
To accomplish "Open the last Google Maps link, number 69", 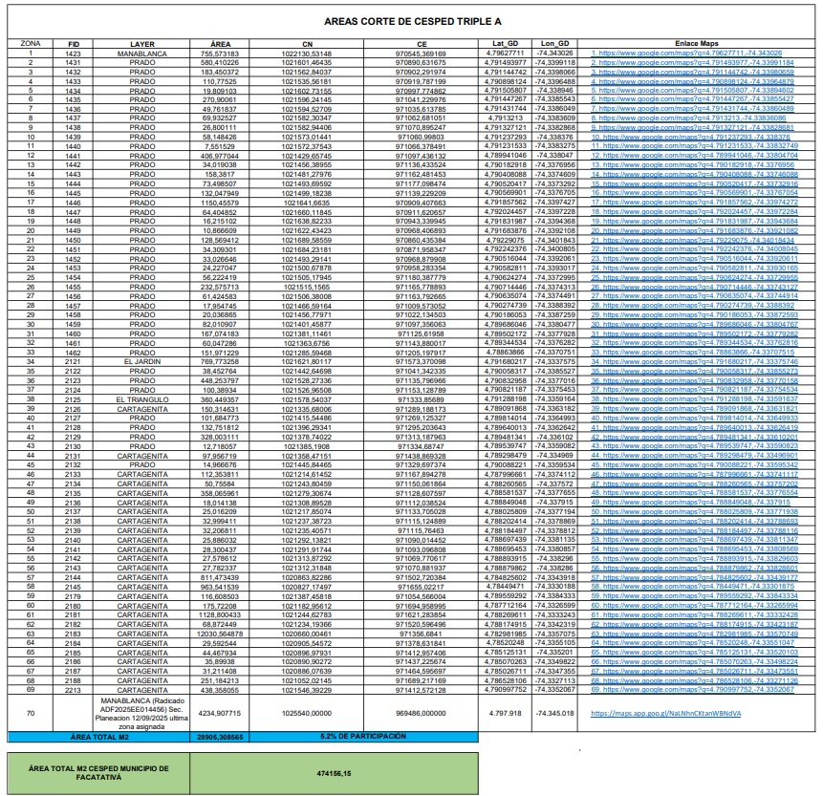I will tap(693, 689).
